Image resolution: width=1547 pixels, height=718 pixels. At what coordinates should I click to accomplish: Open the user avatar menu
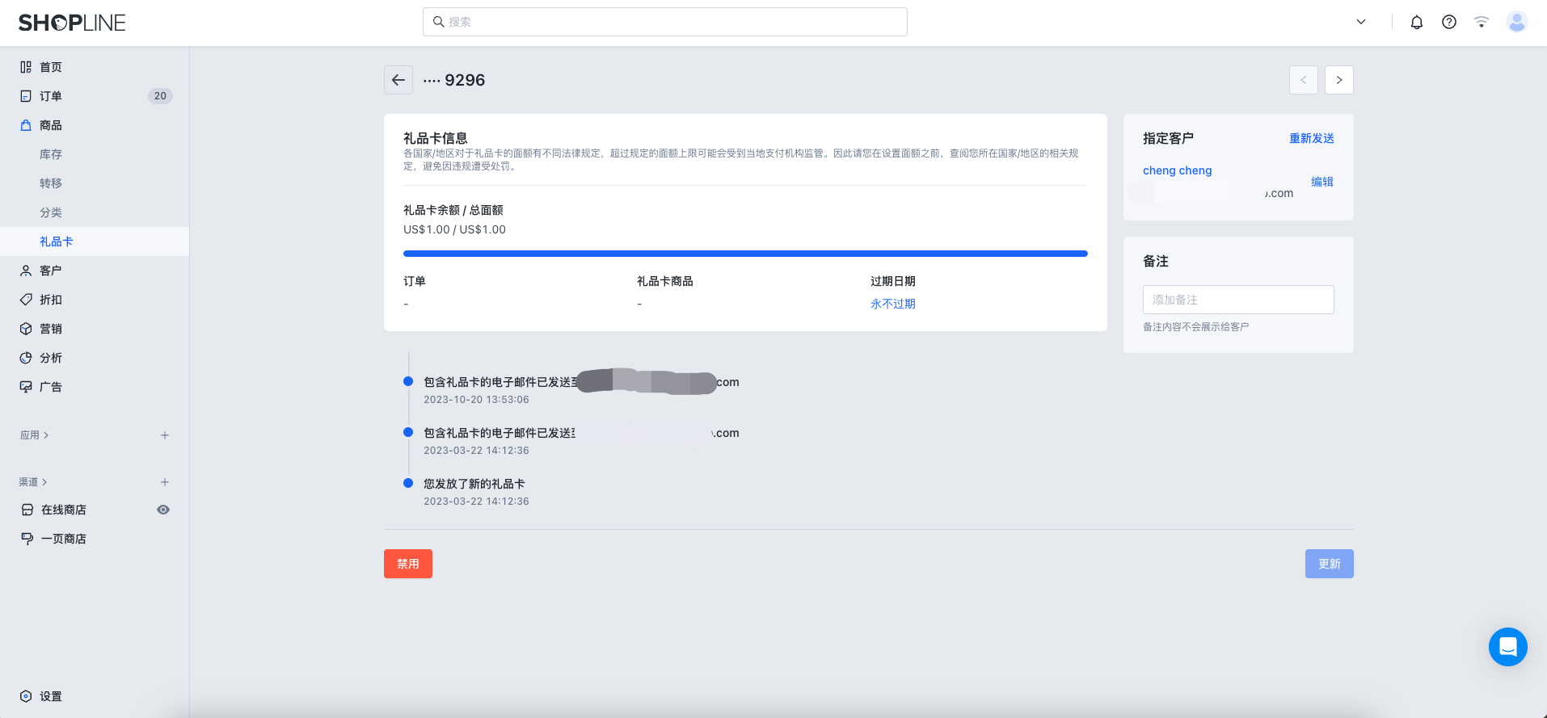coord(1517,23)
